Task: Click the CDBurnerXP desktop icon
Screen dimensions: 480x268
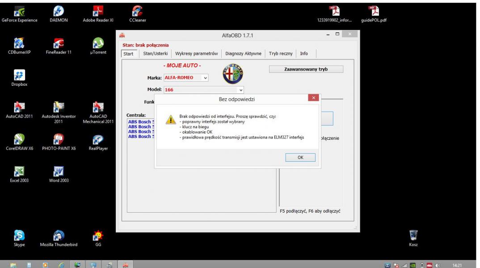Action: (19, 46)
